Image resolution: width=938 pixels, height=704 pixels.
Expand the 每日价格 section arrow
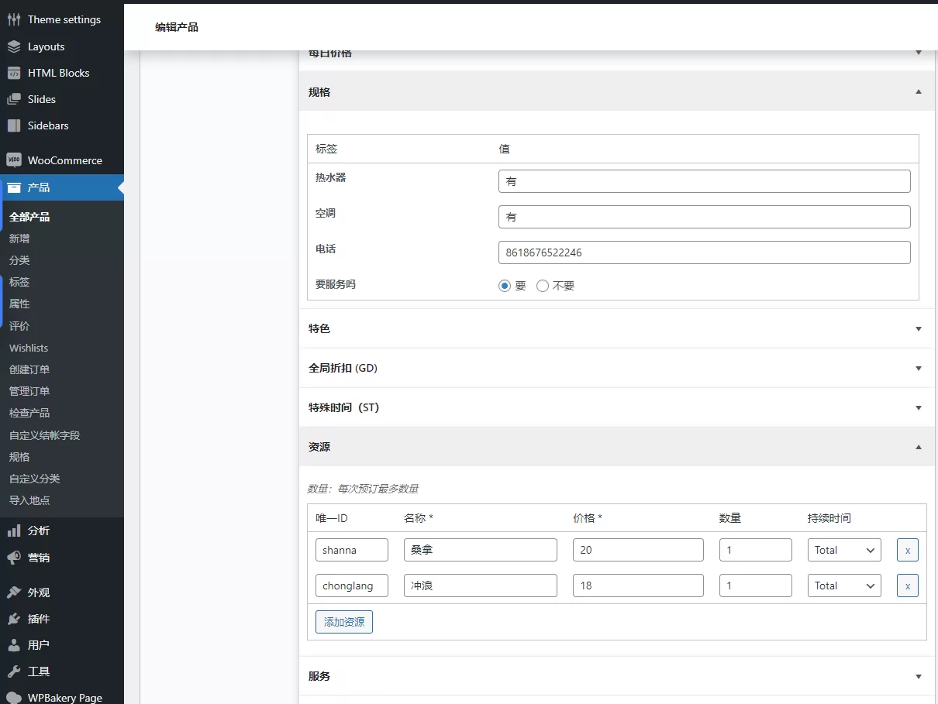[919, 53]
